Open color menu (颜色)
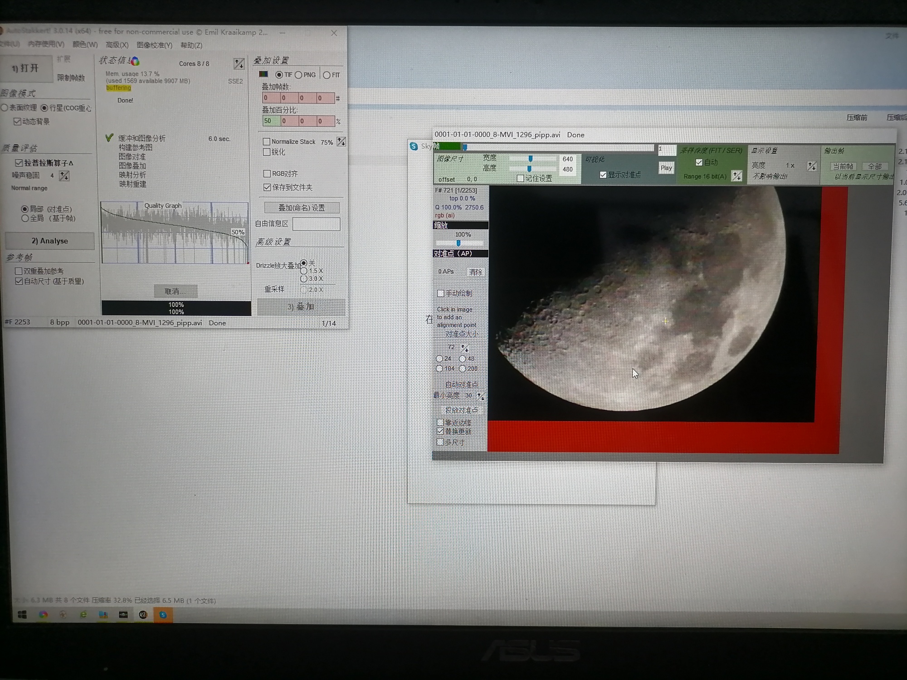This screenshot has width=907, height=680. click(x=85, y=44)
